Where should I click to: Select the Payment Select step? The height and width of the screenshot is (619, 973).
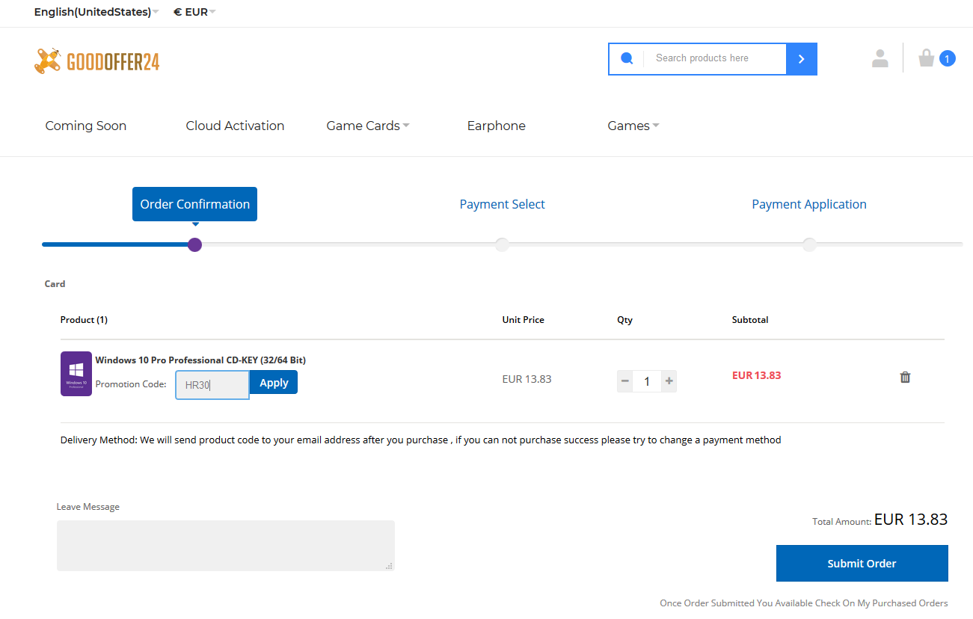pyautogui.click(x=502, y=204)
